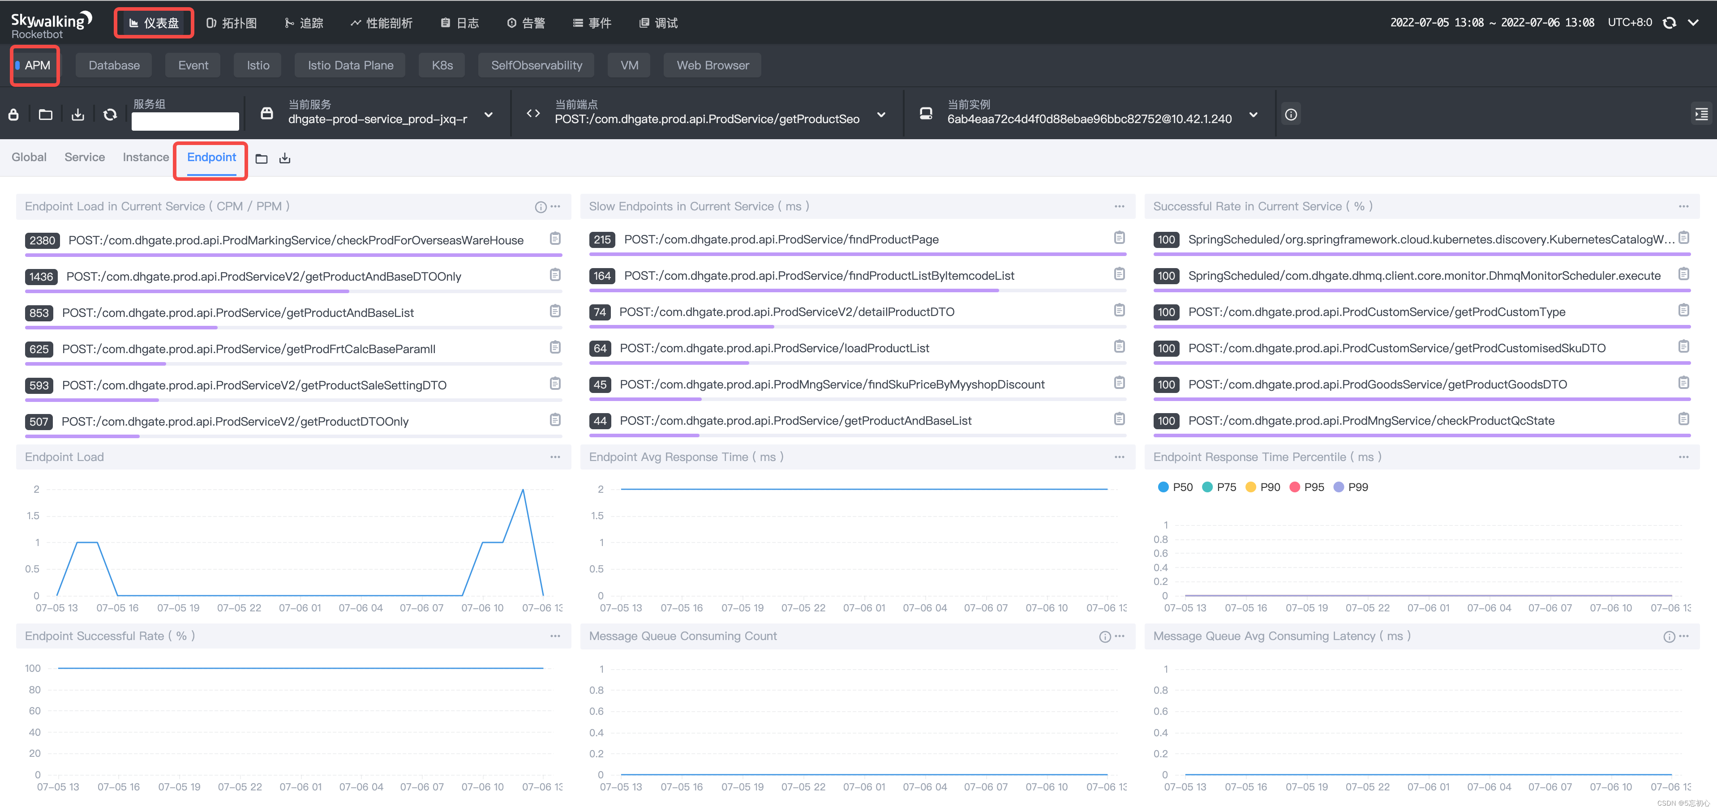Copy findProductListByItemcodeList endpoint via clipboard icon
Screen dimensions: 1717x811
tap(1119, 274)
